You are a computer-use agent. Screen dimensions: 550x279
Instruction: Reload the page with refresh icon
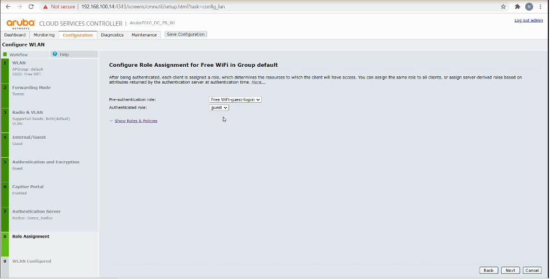point(31,7)
